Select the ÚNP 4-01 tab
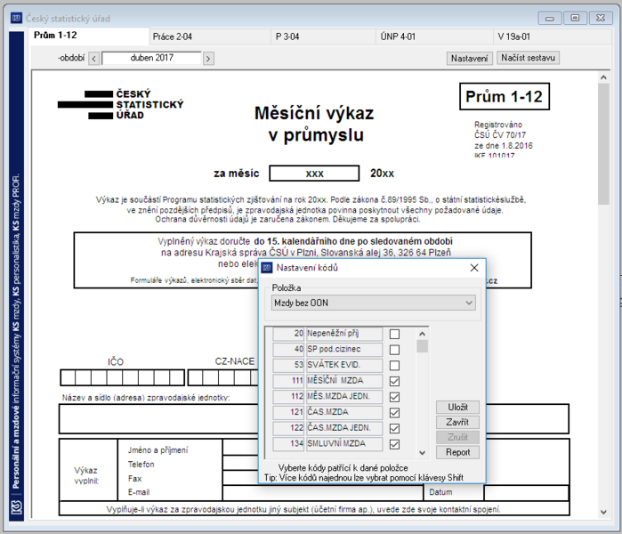Image resolution: width=622 pixels, height=534 pixels. 434,36
